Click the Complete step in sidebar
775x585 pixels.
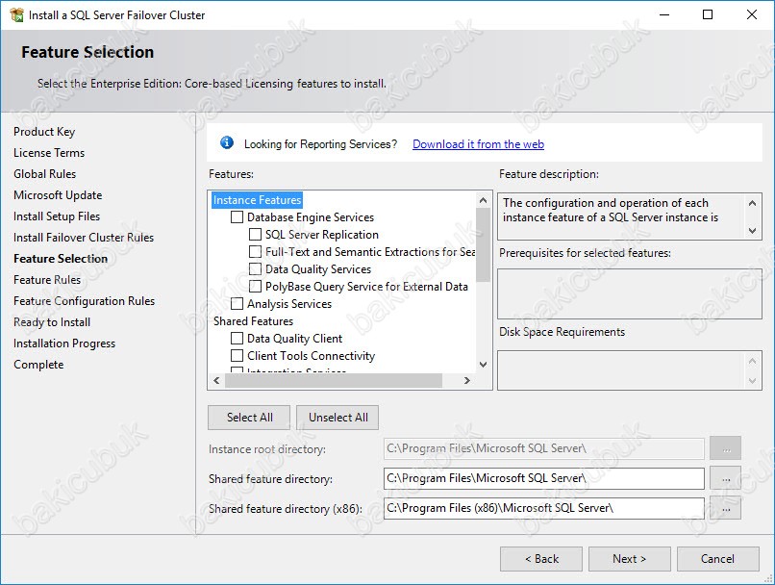38,365
